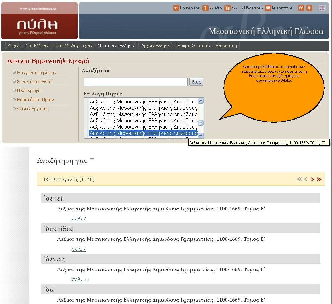Open the σελ. 11 link under δένας
The image size is (332, 304).
click(80, 279)
